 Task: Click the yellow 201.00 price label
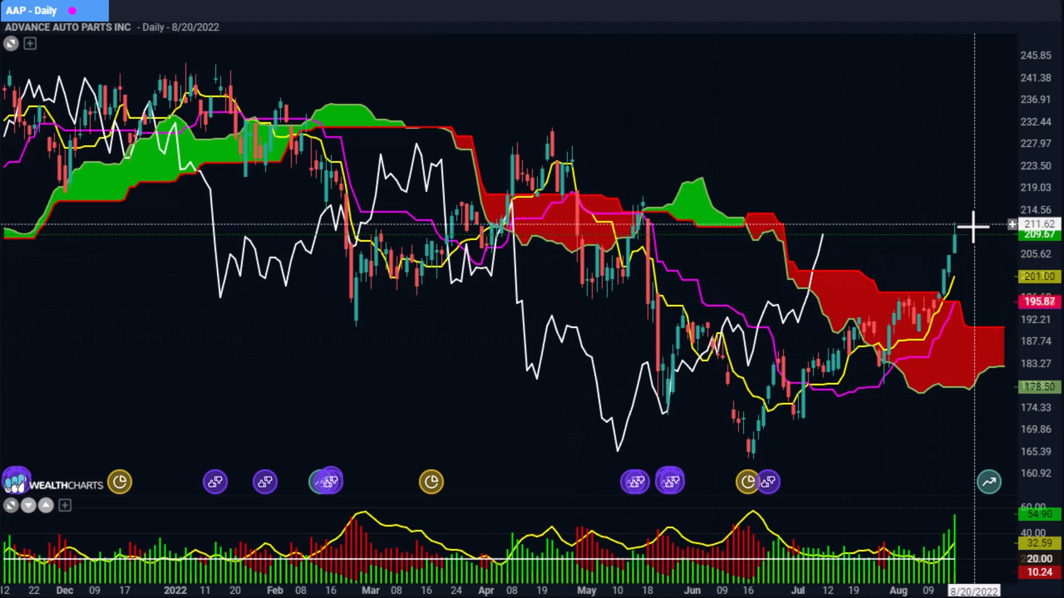pyautogui.click(x=1040, y=276)
